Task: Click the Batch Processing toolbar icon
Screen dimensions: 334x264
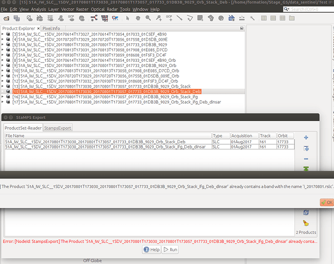Action: coord(105,18)
